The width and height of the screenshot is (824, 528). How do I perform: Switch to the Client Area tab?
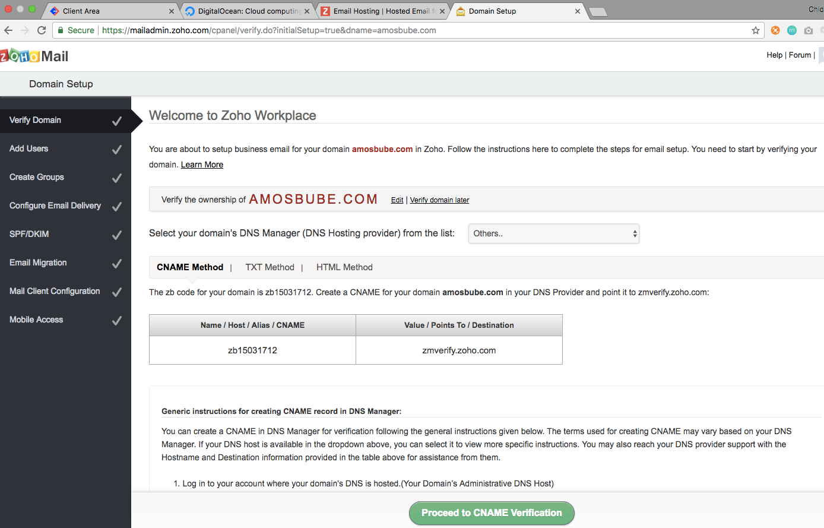click(x=111, y=11)
